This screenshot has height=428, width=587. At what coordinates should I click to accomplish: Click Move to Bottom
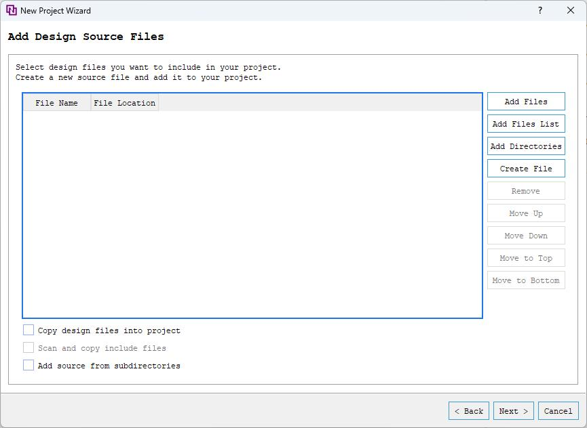pyautogui.click(x=526, y=280)
